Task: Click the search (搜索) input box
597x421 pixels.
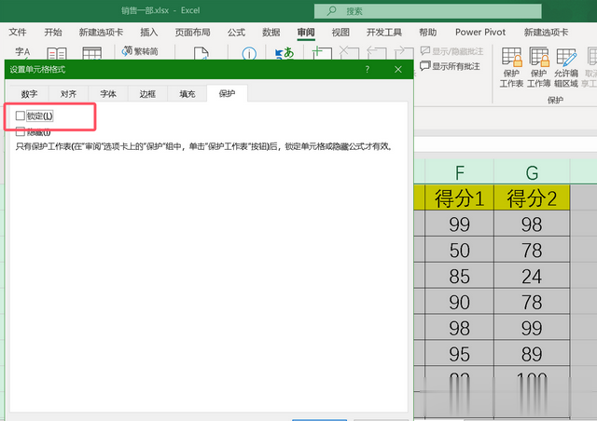Action: pos(427,11)
